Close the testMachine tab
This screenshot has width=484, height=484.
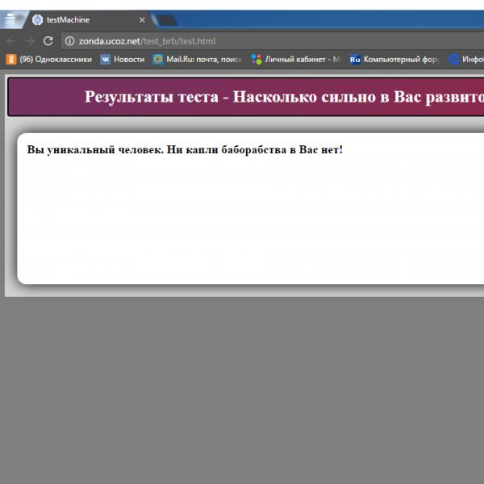142,20
